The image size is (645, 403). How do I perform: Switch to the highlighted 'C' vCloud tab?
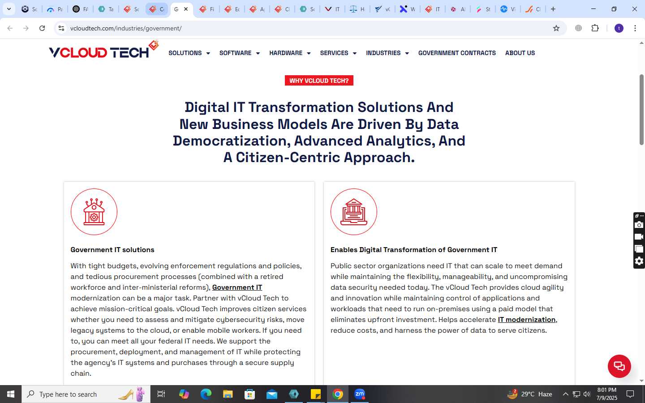click(x=156, y=9)
